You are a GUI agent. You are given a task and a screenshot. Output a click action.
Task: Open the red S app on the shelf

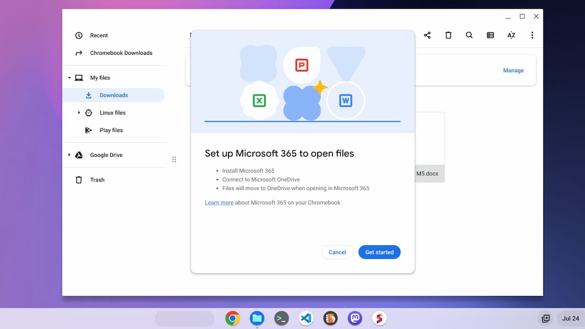[x=379, y=318]
